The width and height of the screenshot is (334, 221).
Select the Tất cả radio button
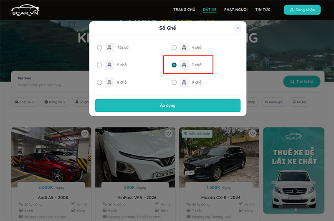point(99,48)
